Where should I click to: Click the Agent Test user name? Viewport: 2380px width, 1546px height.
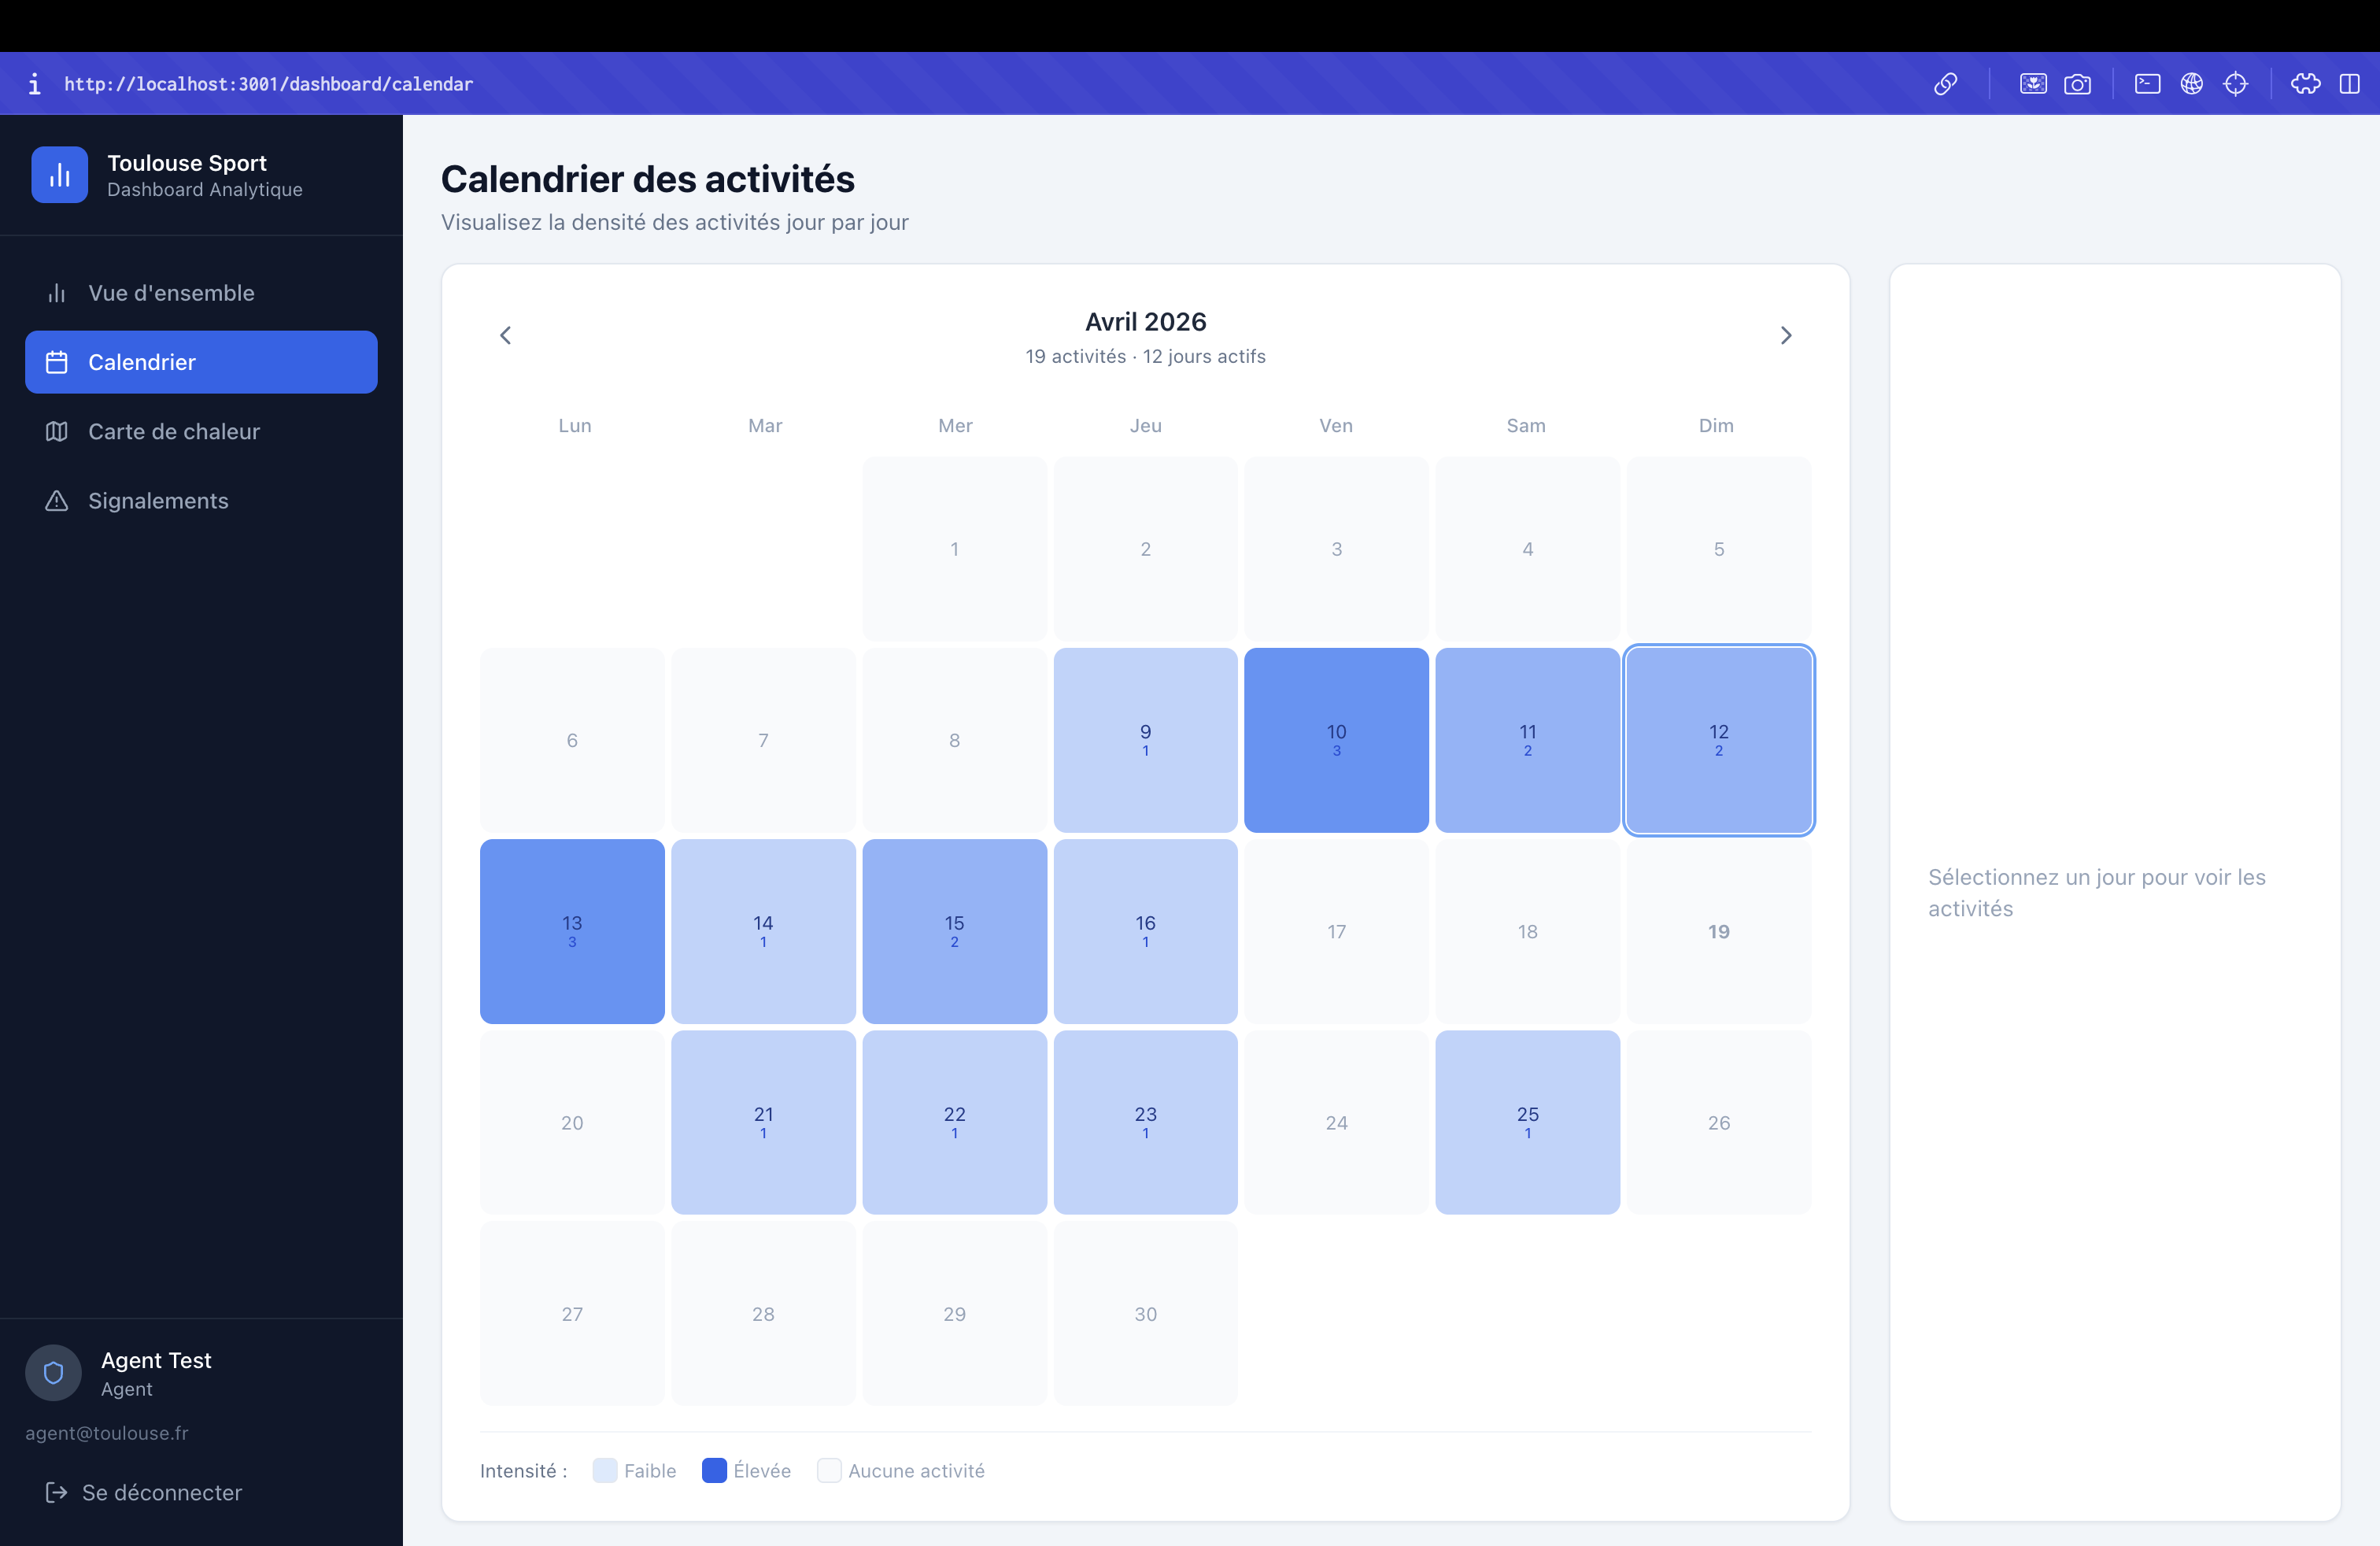pos(156,1360)
